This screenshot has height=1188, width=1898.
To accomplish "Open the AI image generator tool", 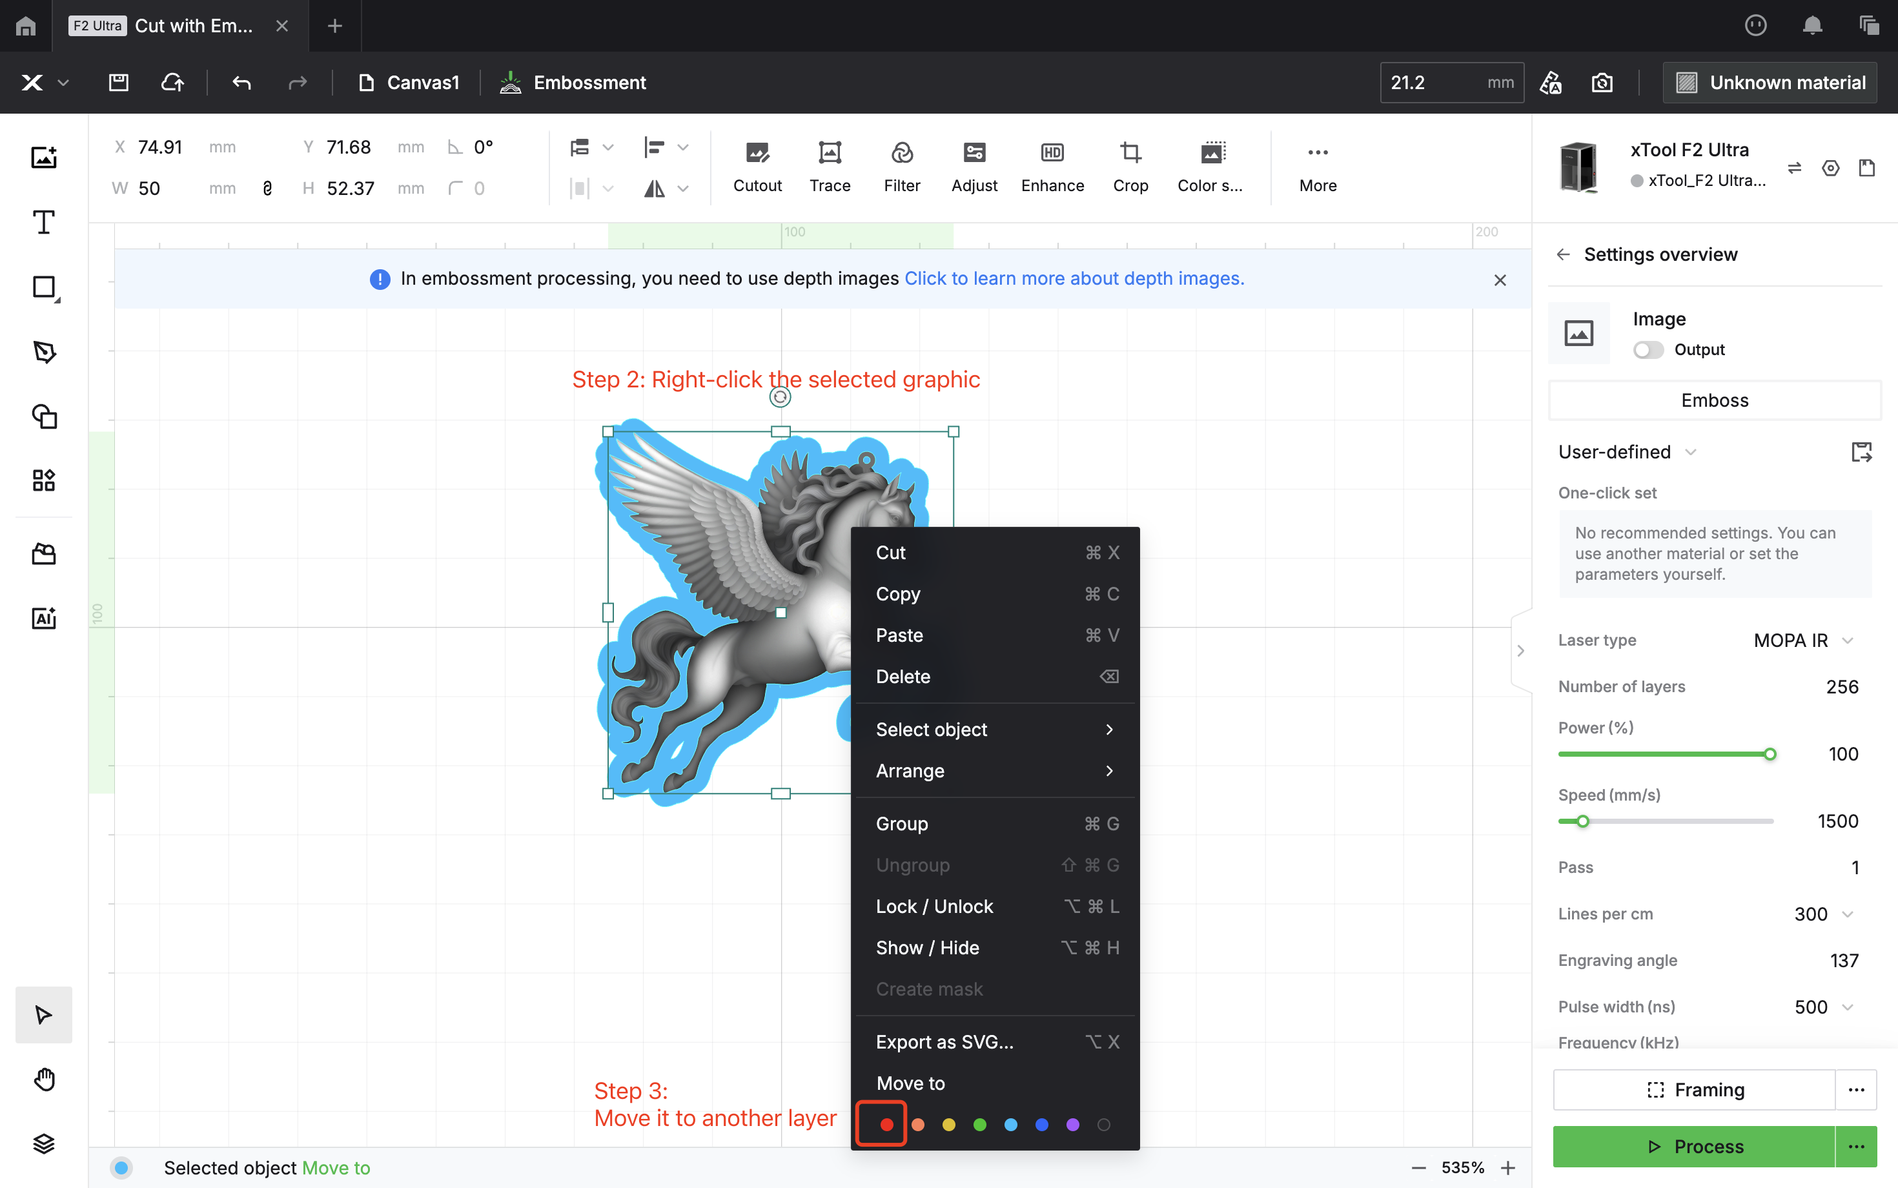I will click(44, 619).
